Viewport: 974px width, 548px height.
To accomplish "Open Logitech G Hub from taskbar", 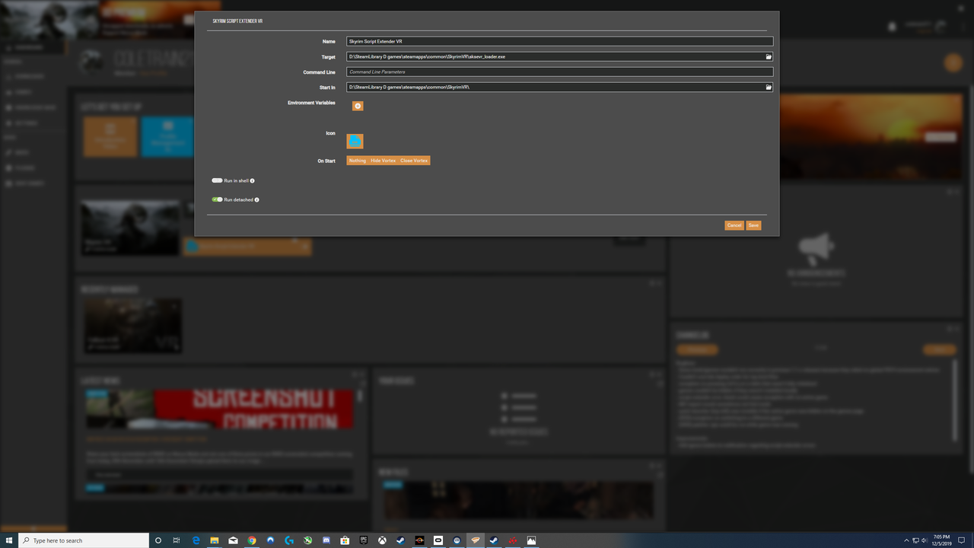I will coord(289,540).
